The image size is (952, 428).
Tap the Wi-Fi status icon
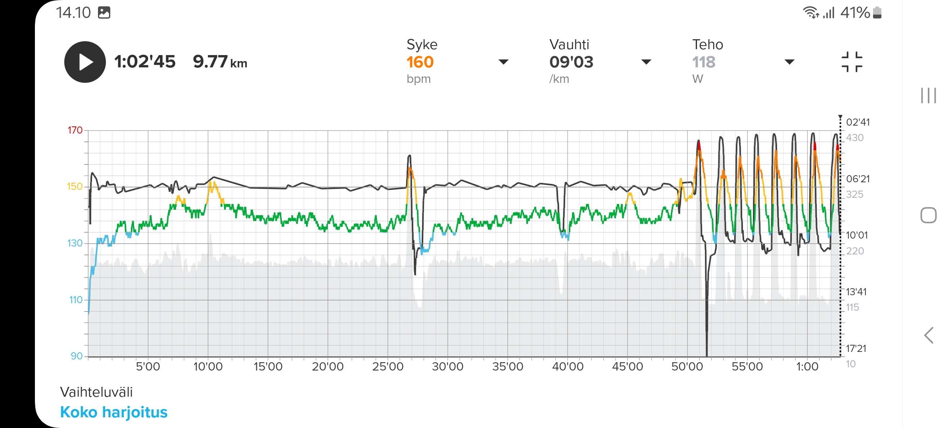(811, 13)
